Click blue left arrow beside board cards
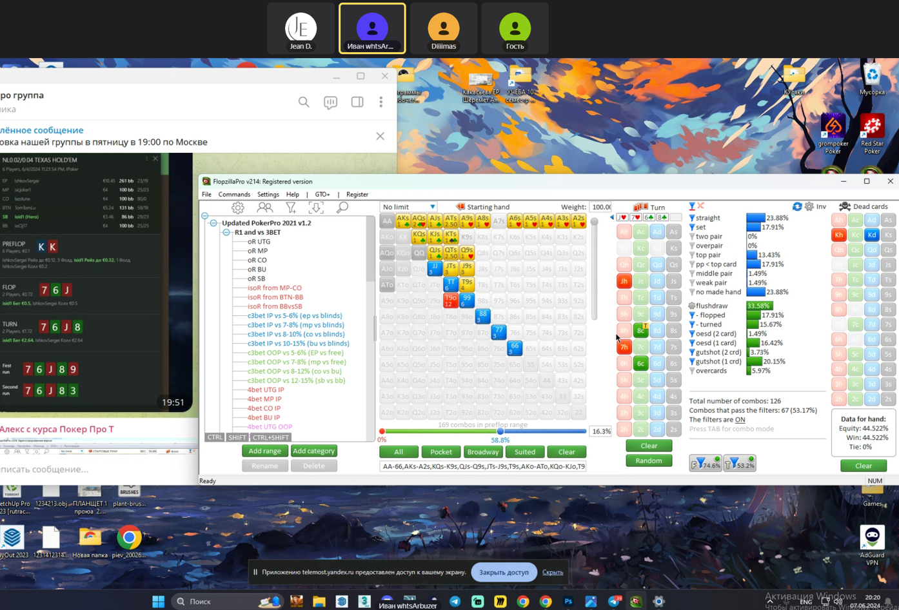The height and width of the screenshot is (610, 899). click(612, 217)
